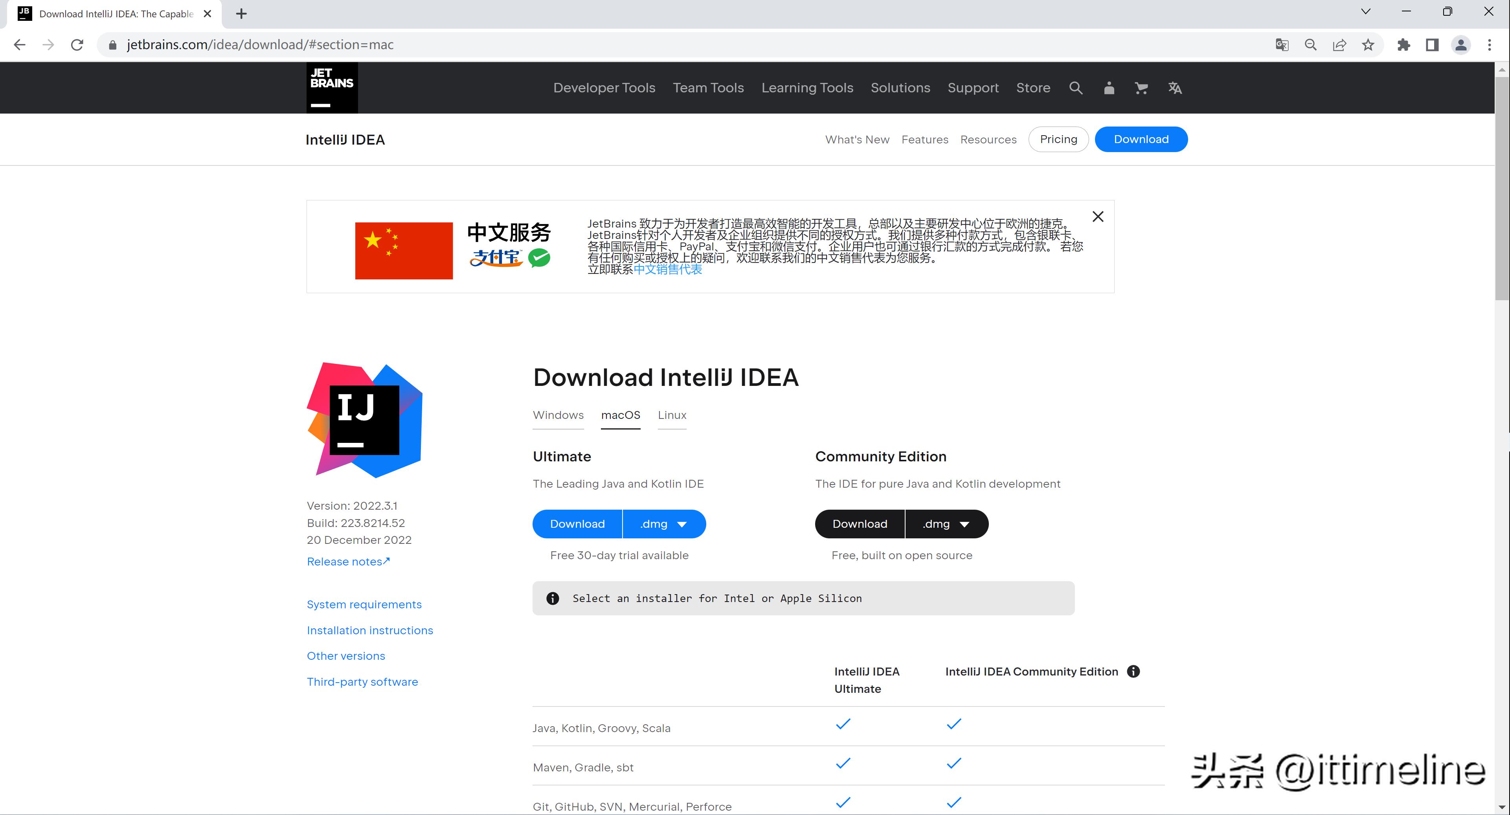The image size is (1510, 815).
Task: Click the 'Java, Kotlin, Groovy, Scala' row text
Action: click(x=601, y=728)
